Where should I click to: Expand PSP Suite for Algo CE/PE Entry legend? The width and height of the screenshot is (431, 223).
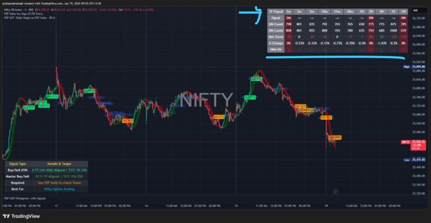[x=24, y=13]
